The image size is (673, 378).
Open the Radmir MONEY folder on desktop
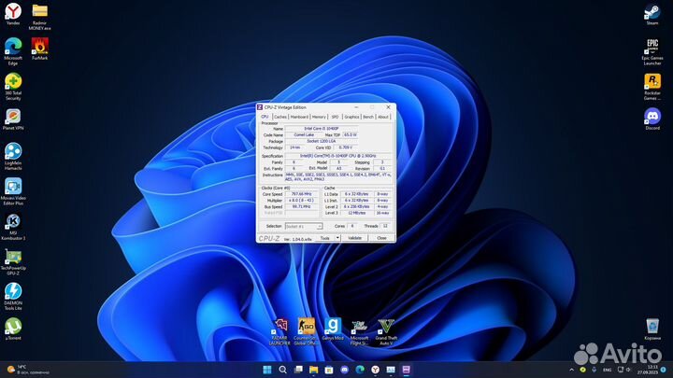tap(39, 17)
